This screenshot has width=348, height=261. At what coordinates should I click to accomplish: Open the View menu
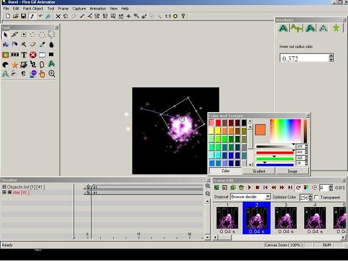tap(113, 9)
